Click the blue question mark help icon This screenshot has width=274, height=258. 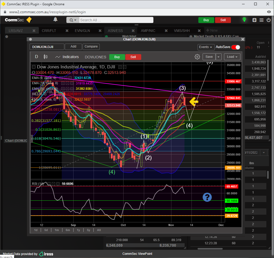[207, 197]
